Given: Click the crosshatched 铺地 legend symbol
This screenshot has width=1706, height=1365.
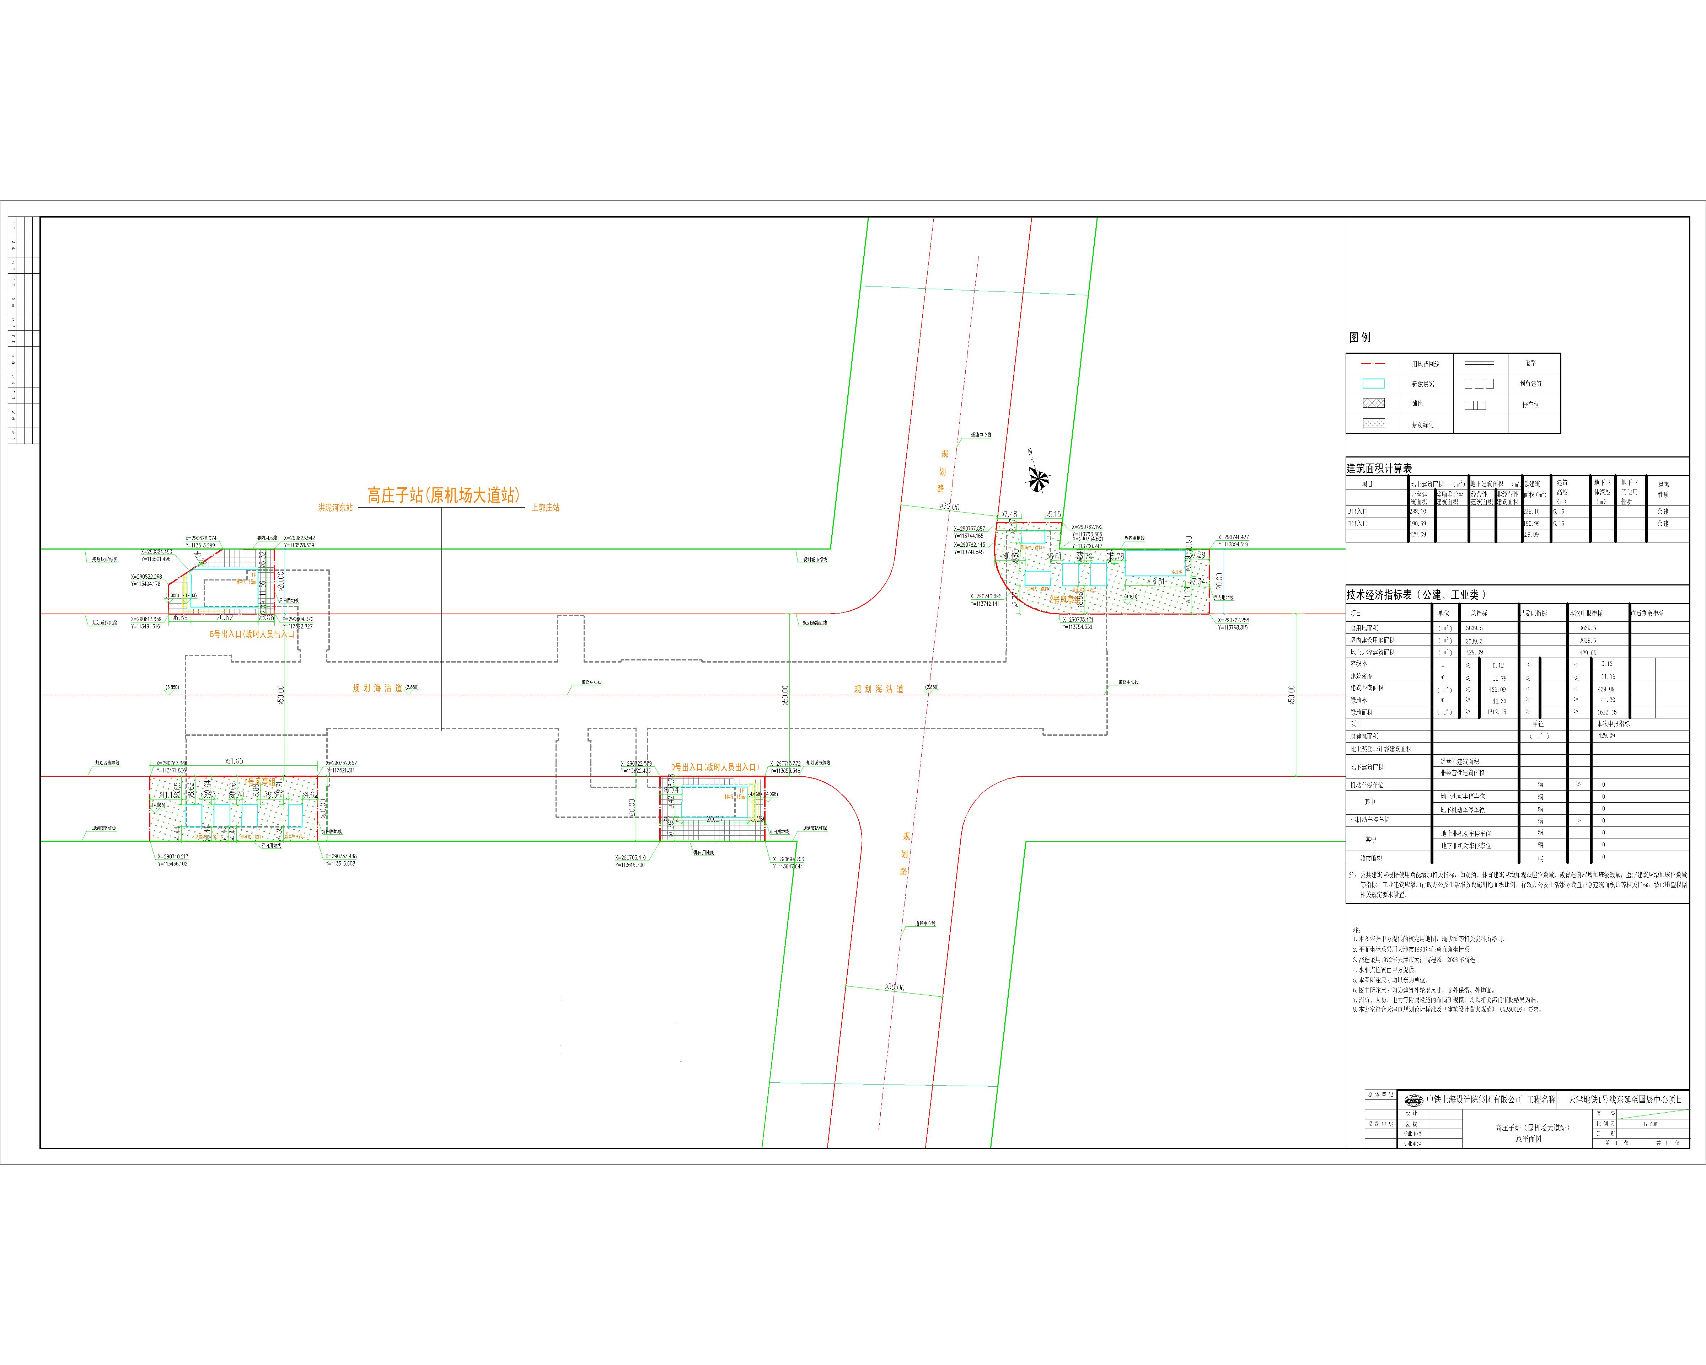Looking at the screenshot, I should click(x=1373, y=403).
